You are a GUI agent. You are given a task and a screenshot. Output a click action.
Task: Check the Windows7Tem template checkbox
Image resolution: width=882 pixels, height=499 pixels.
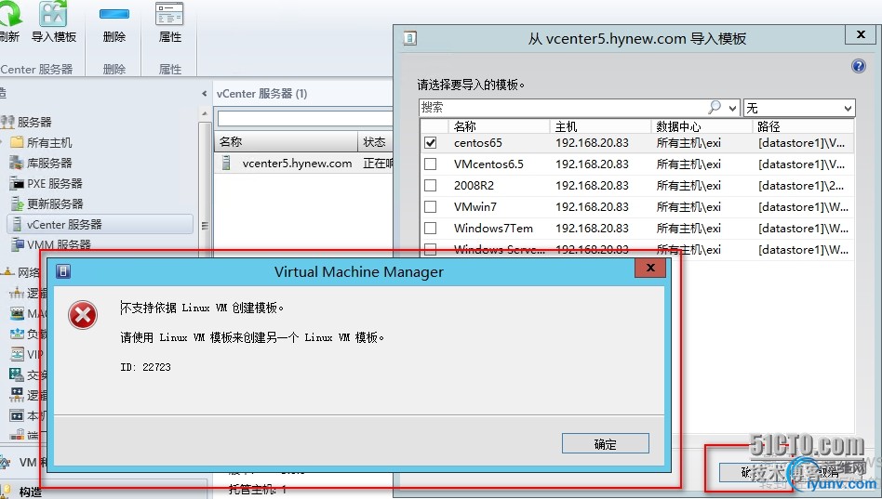(x=431, y=229)
